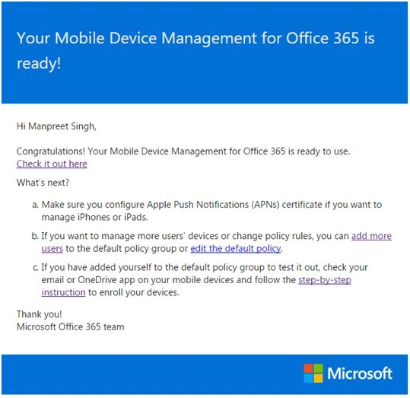Click the Microsoft four-square logo icon
The width and height of the screenshot is (410, 398).
313,374
